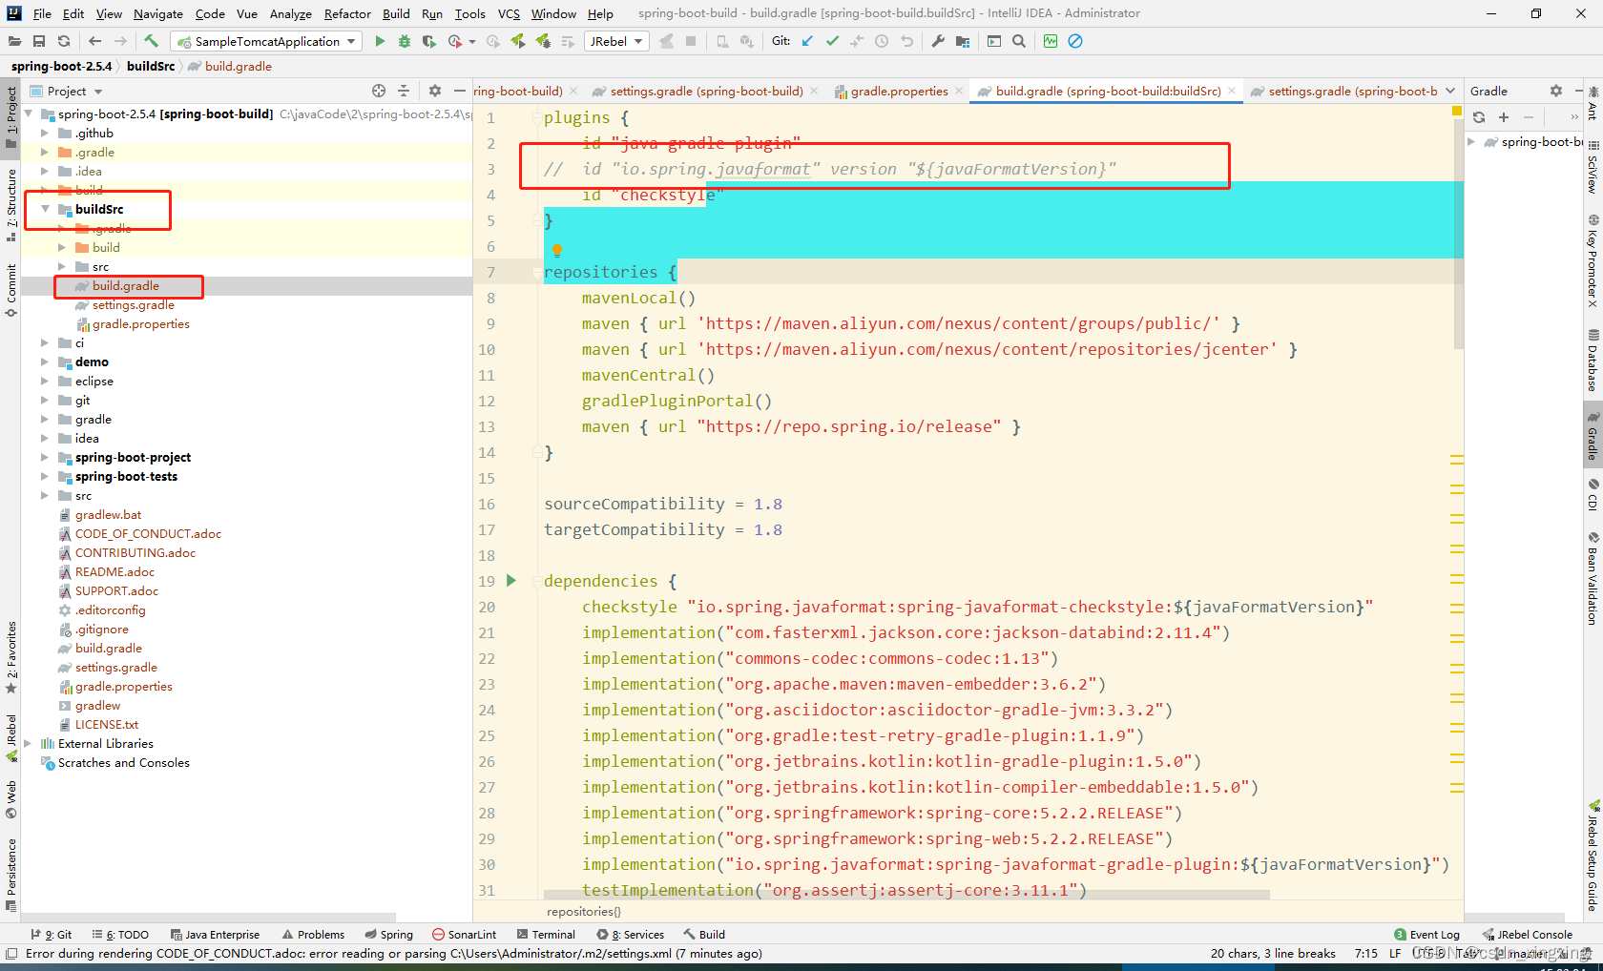Viewport: 1603px width, 971px height.
Task: Collapse the buildSrc folder
Action: 45,209
